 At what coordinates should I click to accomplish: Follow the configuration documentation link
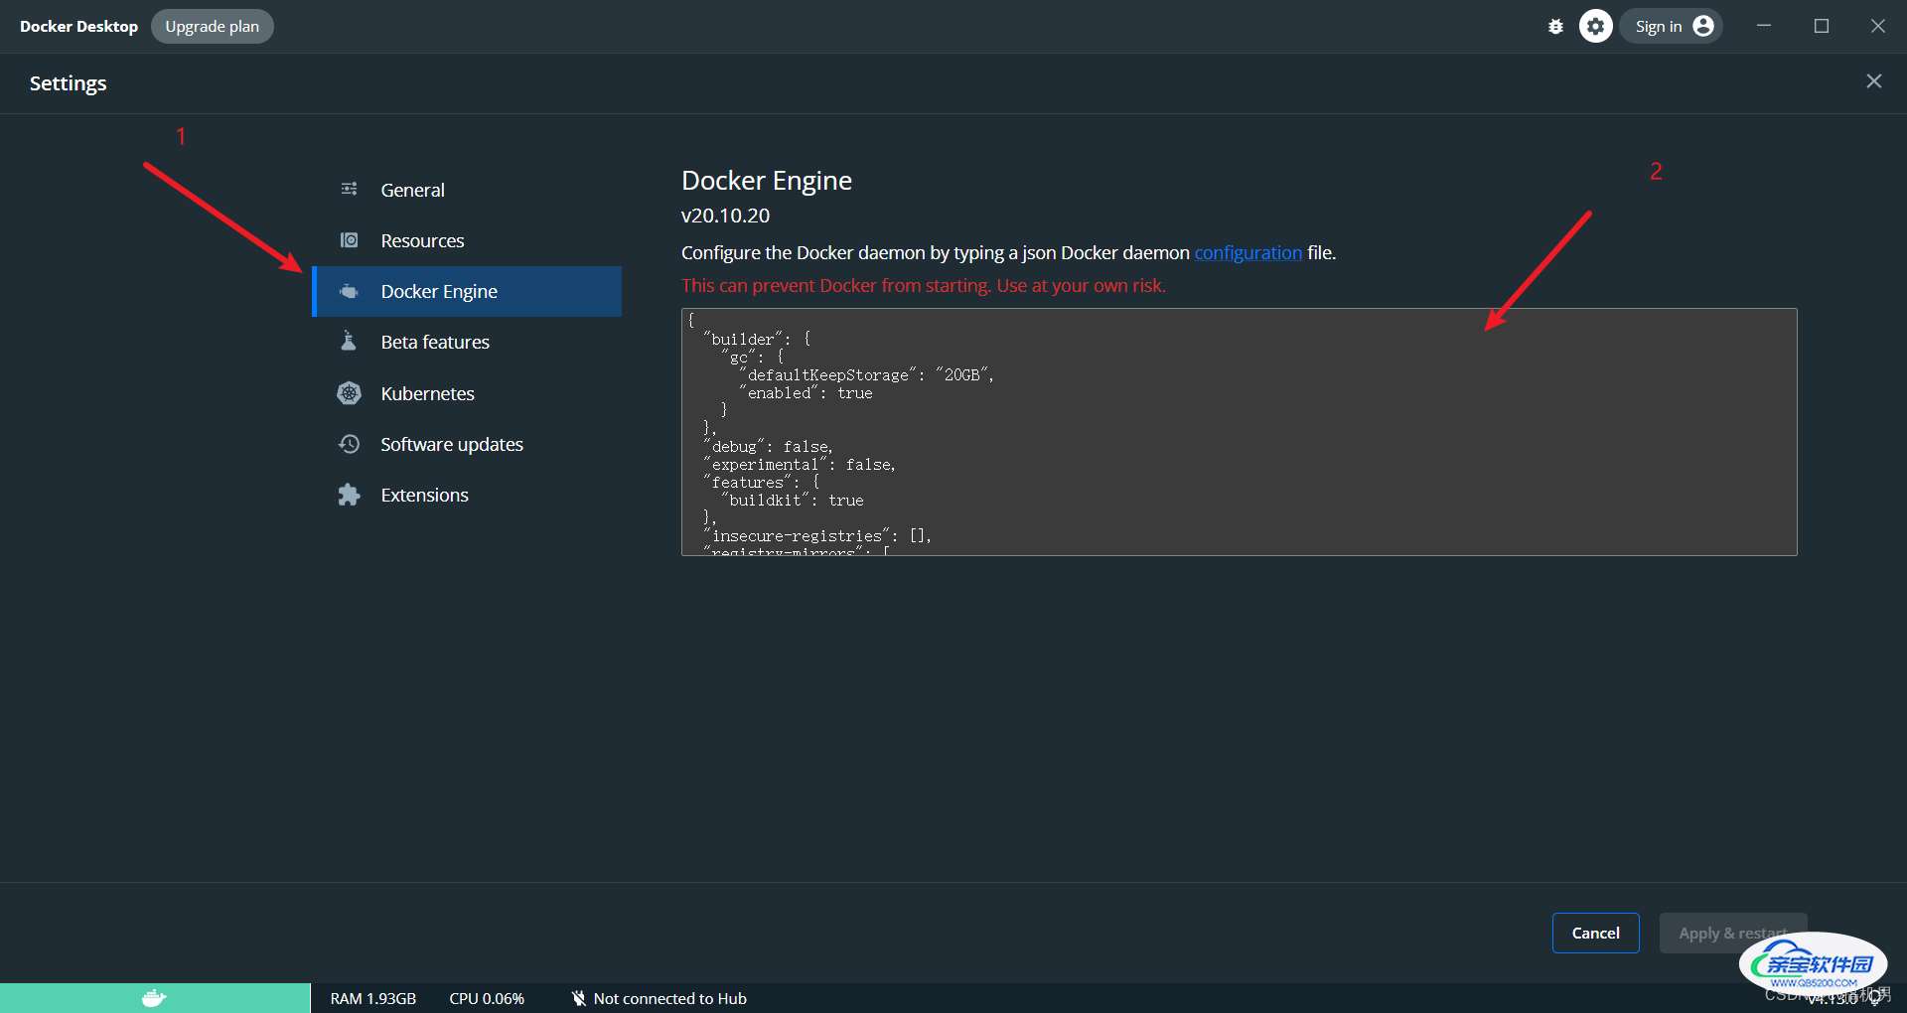1247,252
